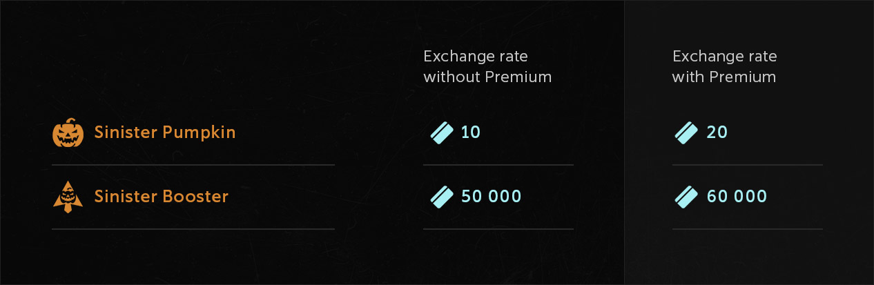Click the divider line beneath 60 000

[747, 228]
